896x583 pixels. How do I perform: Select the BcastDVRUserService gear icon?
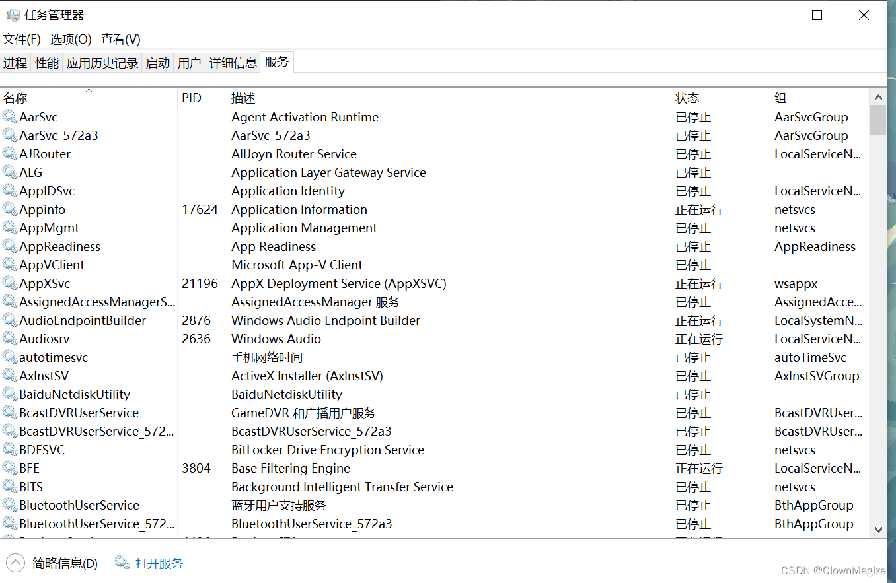[x=9, y=413]
